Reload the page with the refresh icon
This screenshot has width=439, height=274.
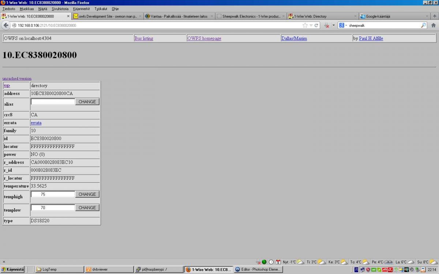pyautogui.click(x=316, y=25)
